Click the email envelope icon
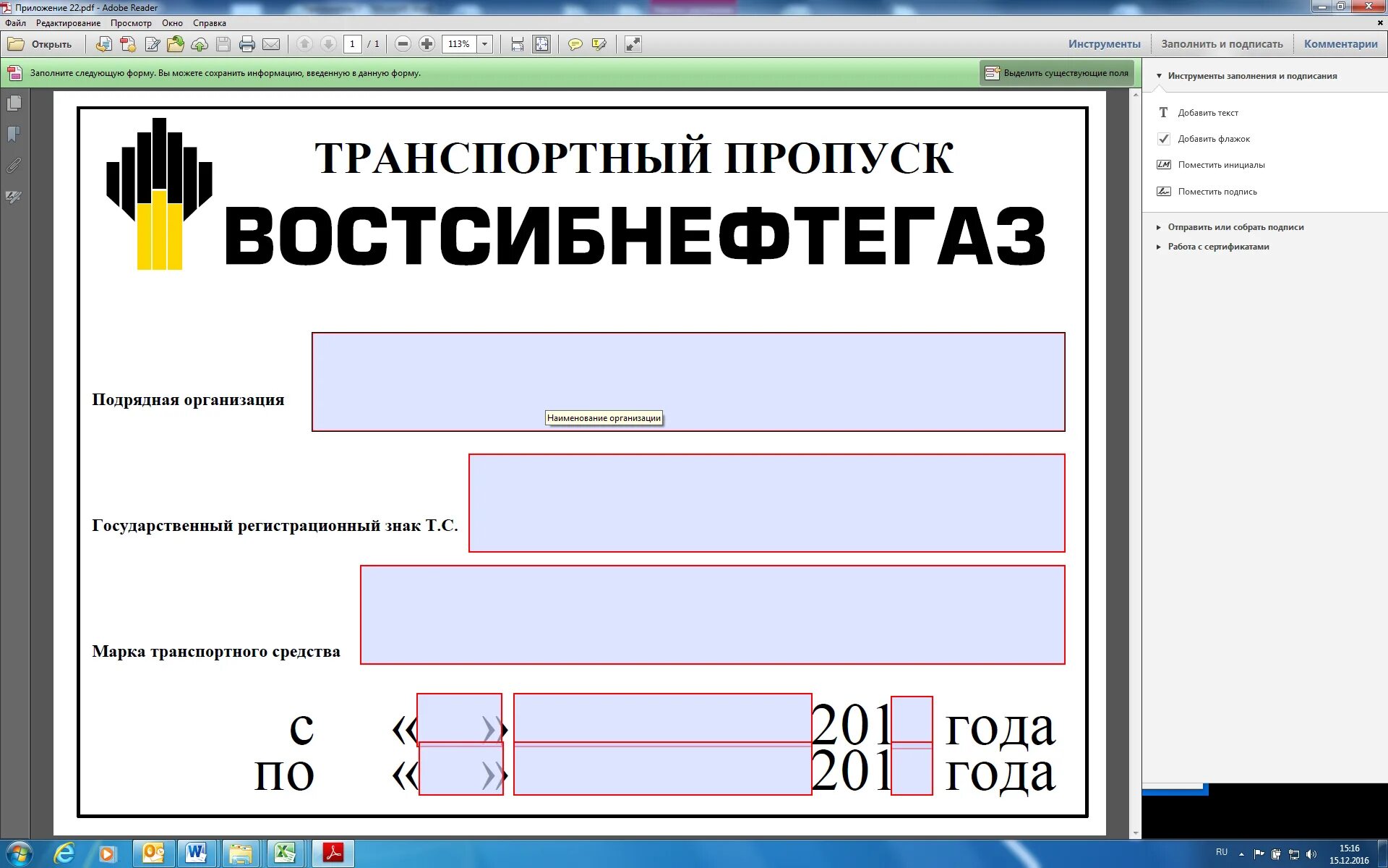 271,44
